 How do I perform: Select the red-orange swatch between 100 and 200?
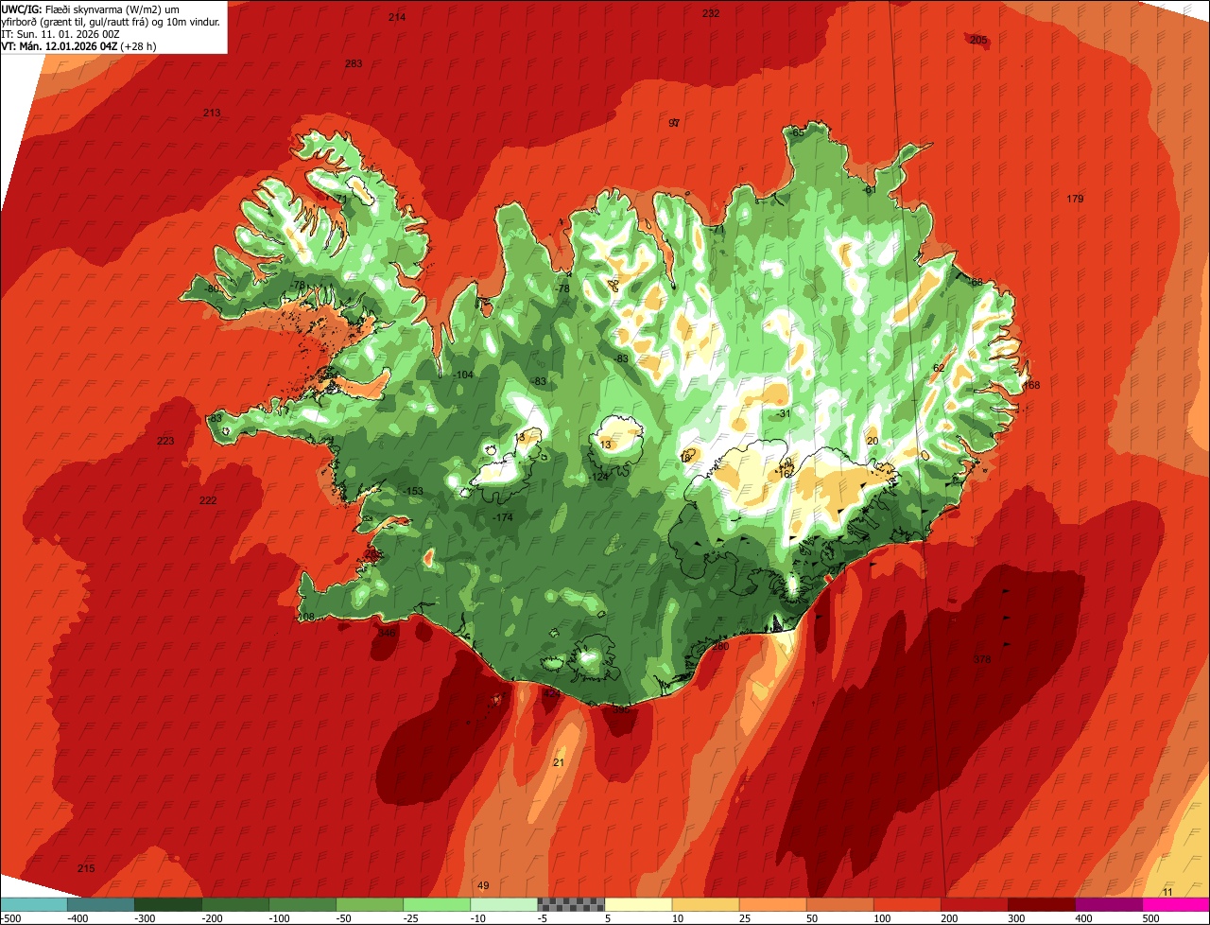point(906,904)
